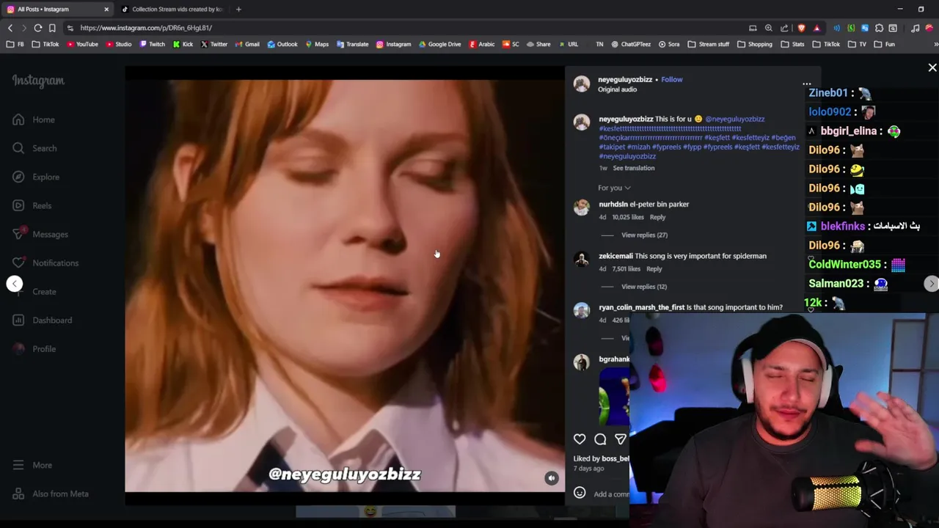Click See translation under caption
Viewport: 939px width, 528px height.
coord(634,168)
